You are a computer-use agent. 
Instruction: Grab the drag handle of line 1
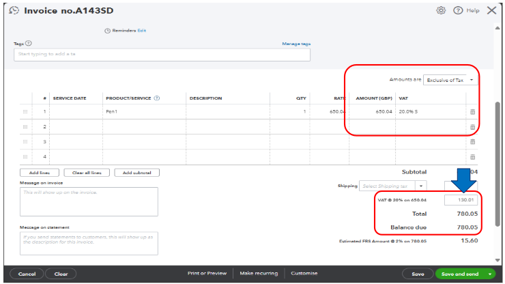coord(25,111)
